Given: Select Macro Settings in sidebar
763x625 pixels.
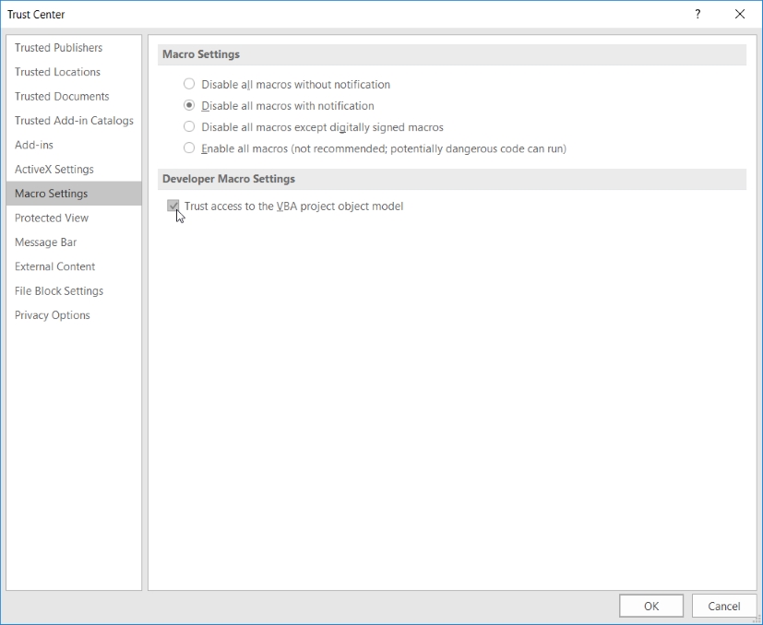Looking at the screenshot, I should (74, 194).
